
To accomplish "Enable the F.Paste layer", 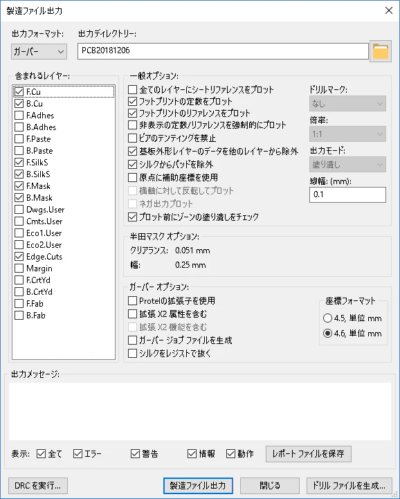I will [19, 138].
